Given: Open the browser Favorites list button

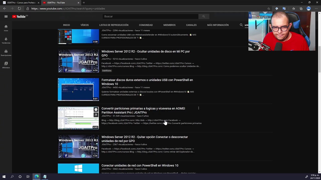Looking at the screenshot, I should point(294,8).
